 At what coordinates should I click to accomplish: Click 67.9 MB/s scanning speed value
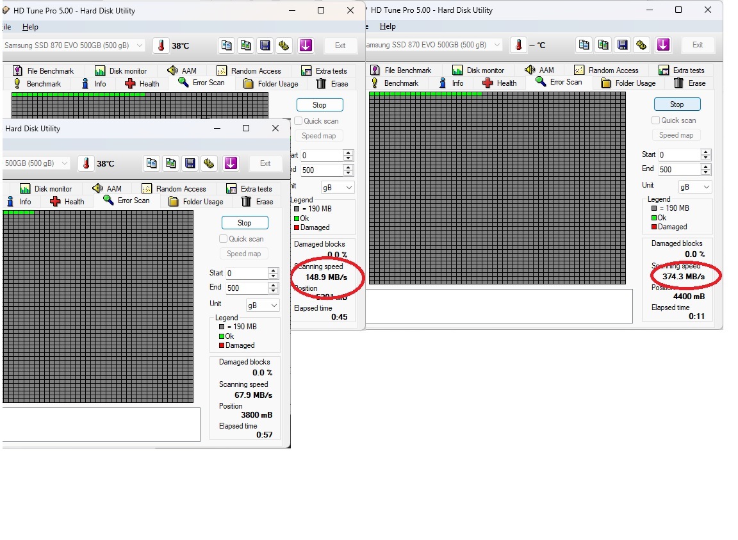click(x=253, y=395)
